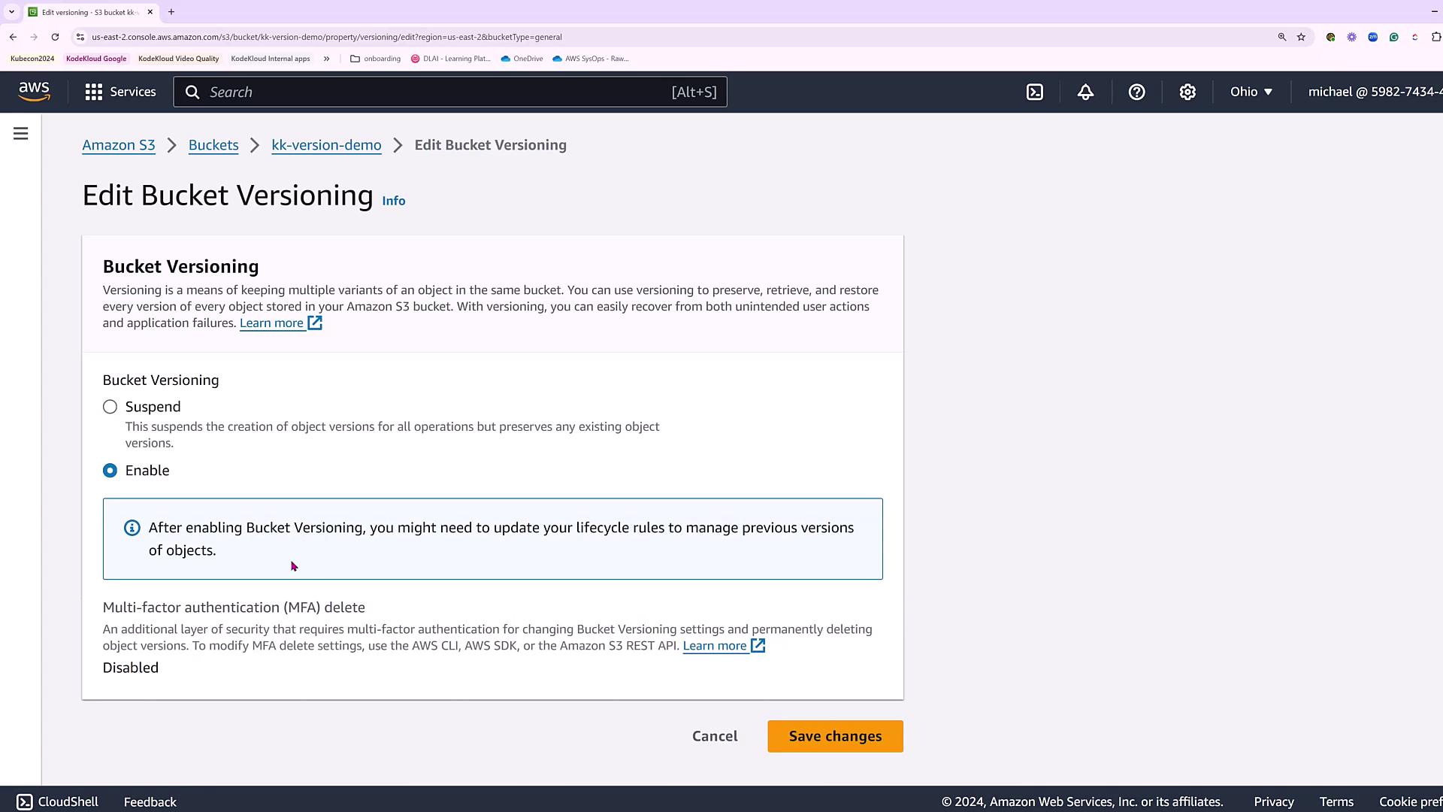Screen dimensions: 1443x812
Task: Click the Cancel button
Action: pos(715,736)
